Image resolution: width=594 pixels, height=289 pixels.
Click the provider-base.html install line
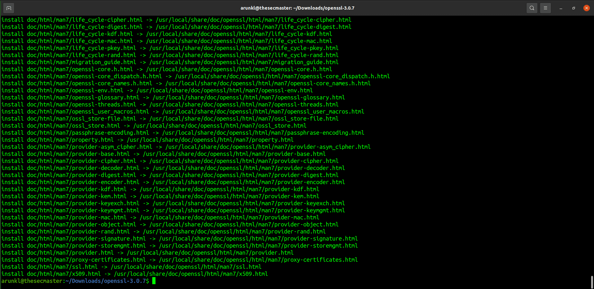click(164, 154)
